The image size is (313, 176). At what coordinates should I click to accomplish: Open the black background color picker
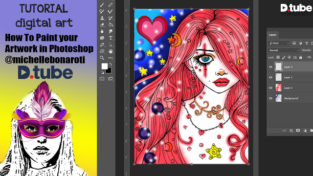tap(109, 71)
